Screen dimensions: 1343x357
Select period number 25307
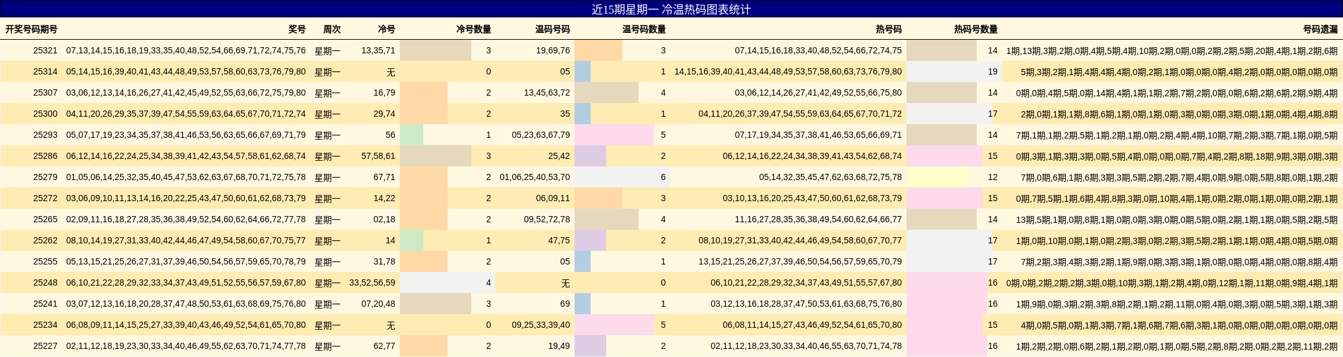coord(45,93)
